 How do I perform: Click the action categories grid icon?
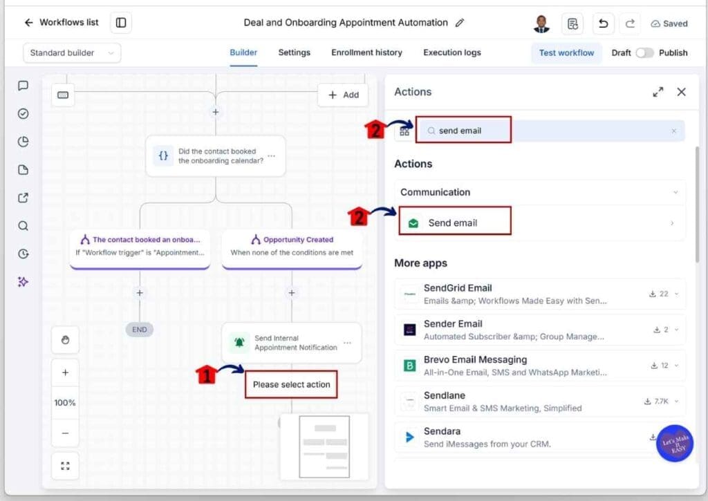(x=404, y=131)
